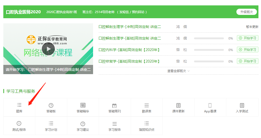The width and height of the screenshot is (261, 138).
Task: Open the 答疑精华 highlights icon
Action: [83, 105]
